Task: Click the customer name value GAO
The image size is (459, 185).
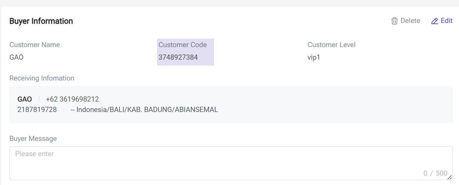Action: coord(16,57)
